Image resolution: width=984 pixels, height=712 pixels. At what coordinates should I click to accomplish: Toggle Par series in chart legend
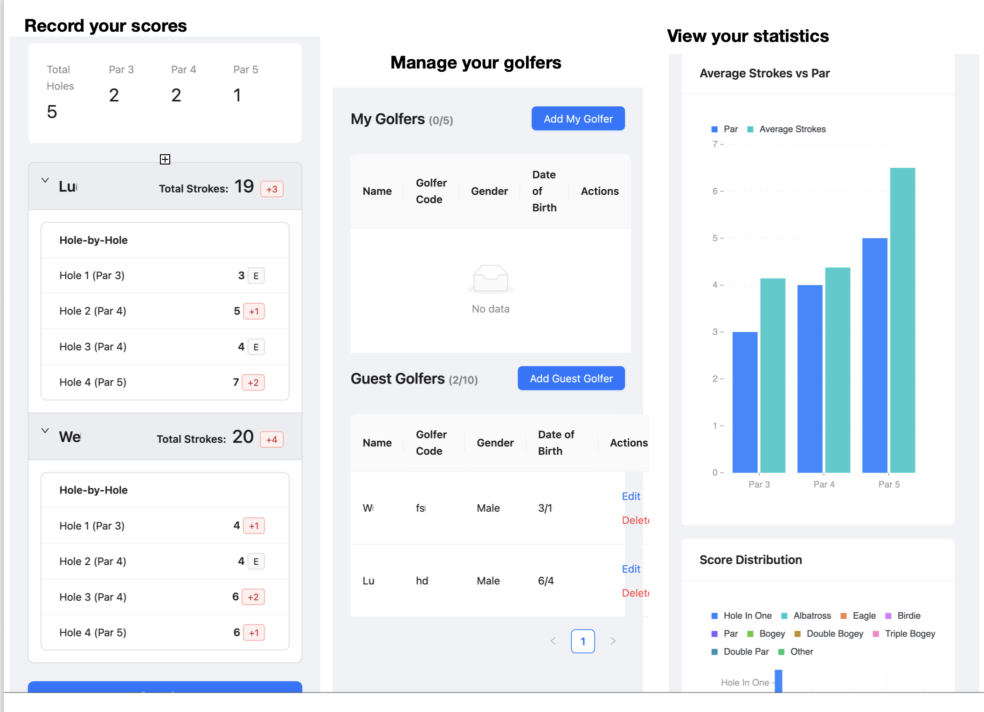pos(725,129)
